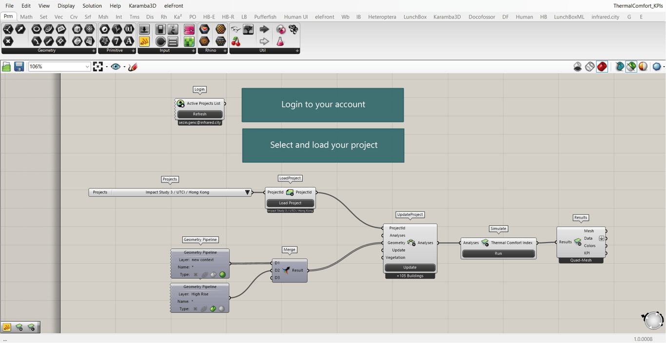The width and height of the screenshot is (666, 343).
Task: Click the Zoom Extents icon
Action: pos(98,66)
